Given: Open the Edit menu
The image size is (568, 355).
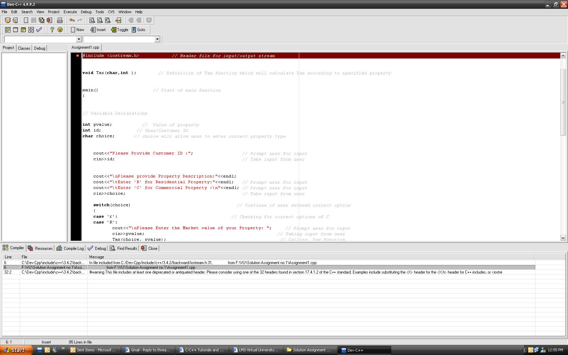Looking at the screenshot, I should (14, 12).
